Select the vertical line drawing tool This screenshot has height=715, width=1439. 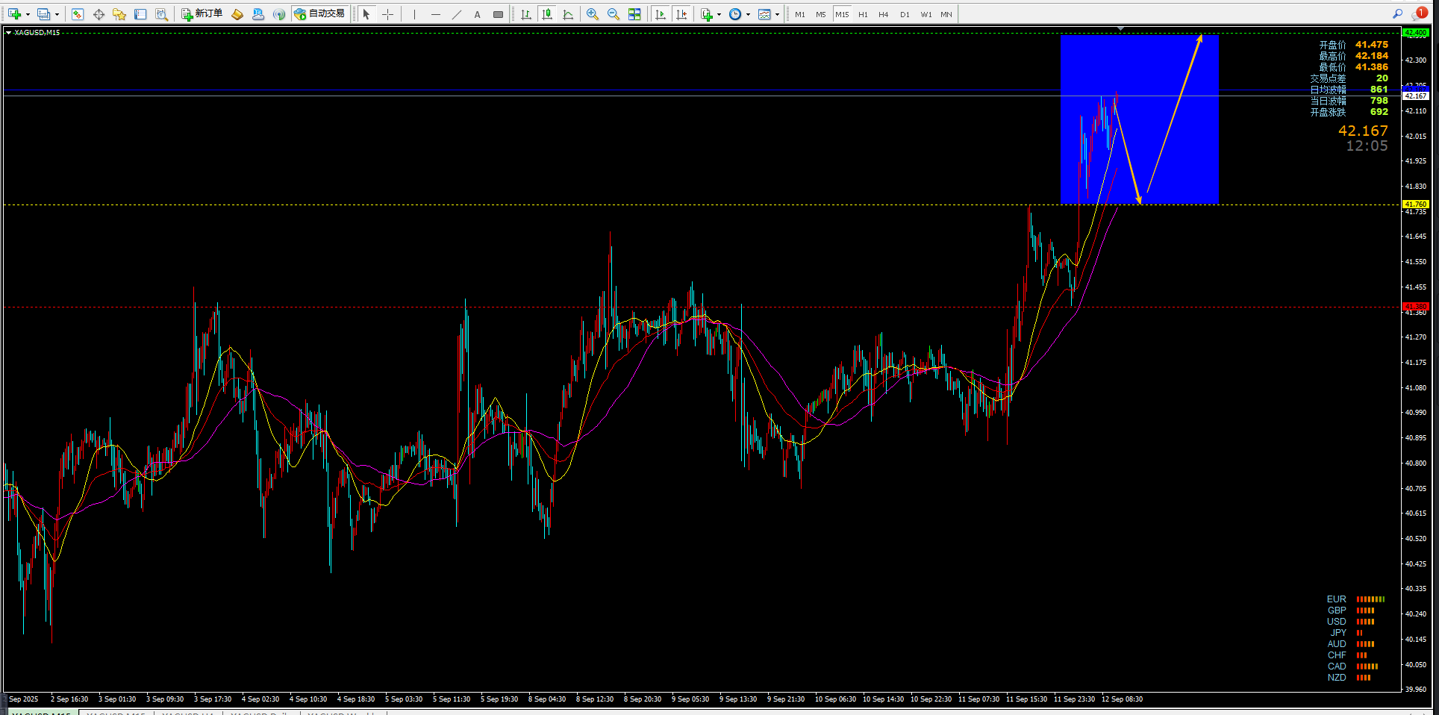click(x=414, y=14)
